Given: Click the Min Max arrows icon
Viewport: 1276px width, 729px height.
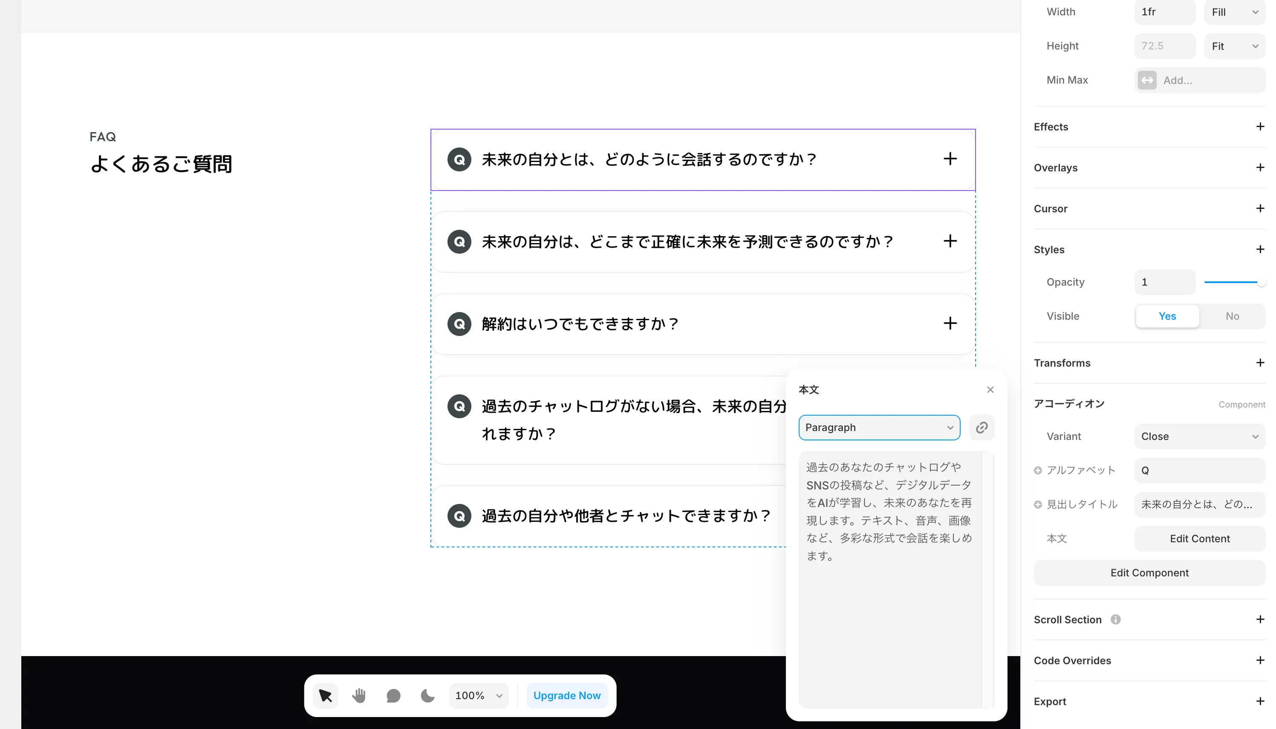Looking at the screenshot, I should (1147, 80).
